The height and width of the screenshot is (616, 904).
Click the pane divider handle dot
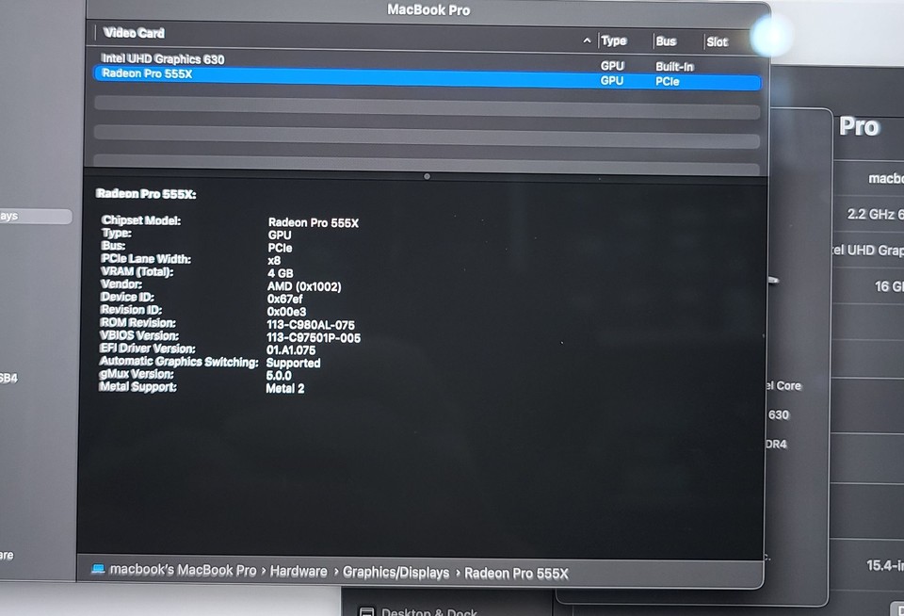click(427, 176)
